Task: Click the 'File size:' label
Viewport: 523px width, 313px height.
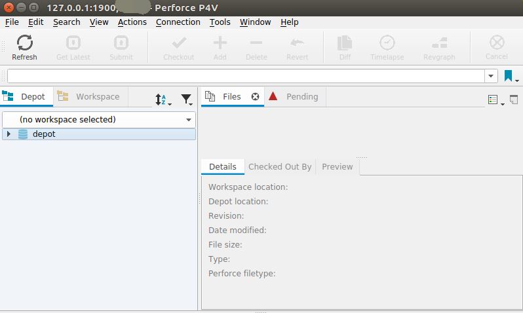Action: (x=225, y=244)
